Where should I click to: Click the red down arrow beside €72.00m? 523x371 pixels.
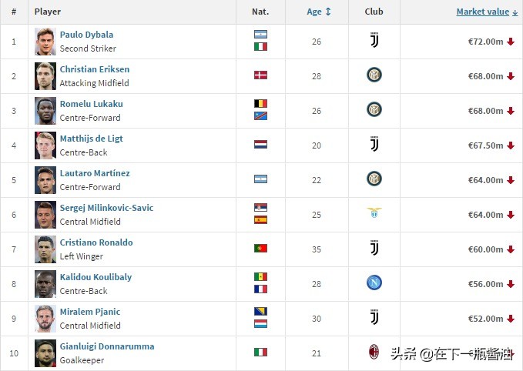510,42
